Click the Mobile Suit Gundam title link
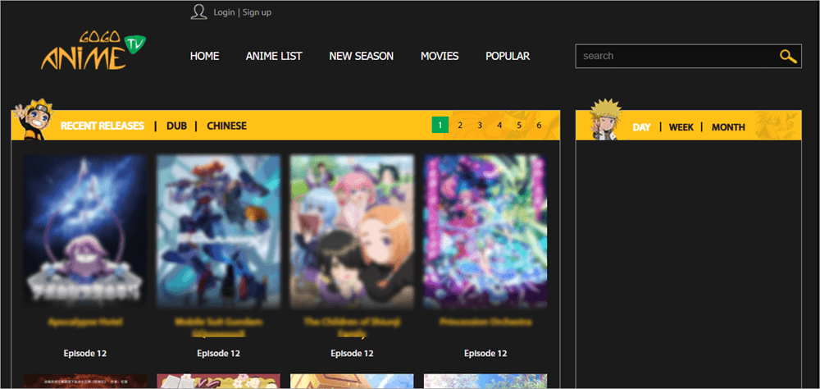This screenshot has height=389, width=820. [219, 327]
